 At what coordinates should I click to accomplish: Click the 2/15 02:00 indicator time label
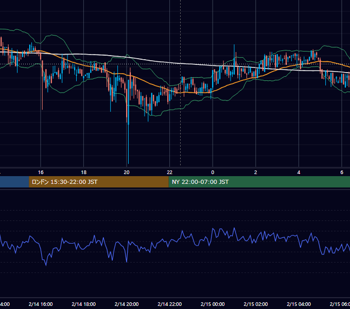tap(256, 304)
